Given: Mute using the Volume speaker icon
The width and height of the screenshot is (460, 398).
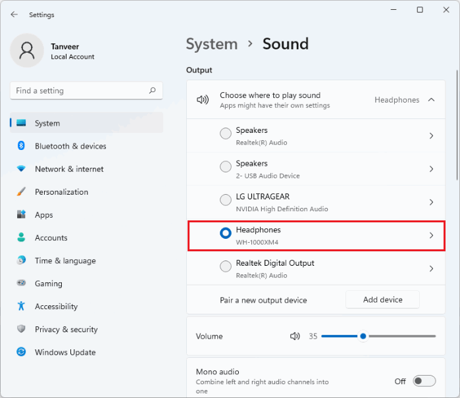Looking at the screenshot, I should [295, 336].
